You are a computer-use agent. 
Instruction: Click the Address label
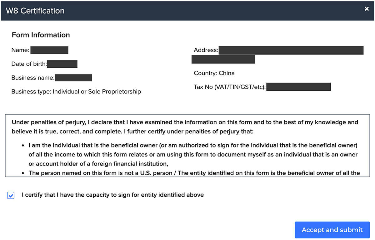click(206, 50)
